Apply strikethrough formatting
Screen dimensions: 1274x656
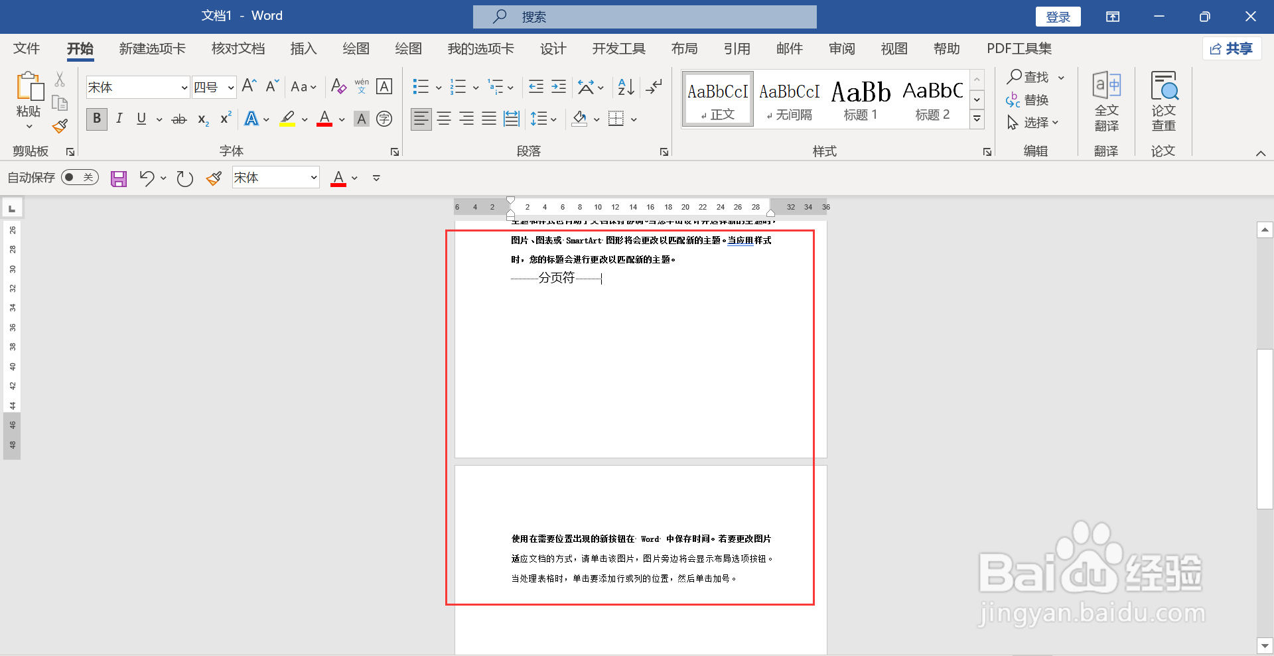179,119
